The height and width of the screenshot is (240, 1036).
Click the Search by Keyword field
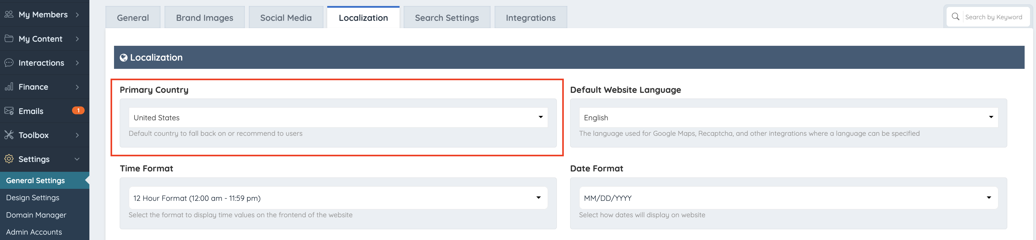[993, 17]
